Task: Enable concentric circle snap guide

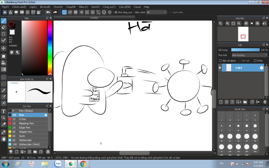Action: click(x=93, y=12)
